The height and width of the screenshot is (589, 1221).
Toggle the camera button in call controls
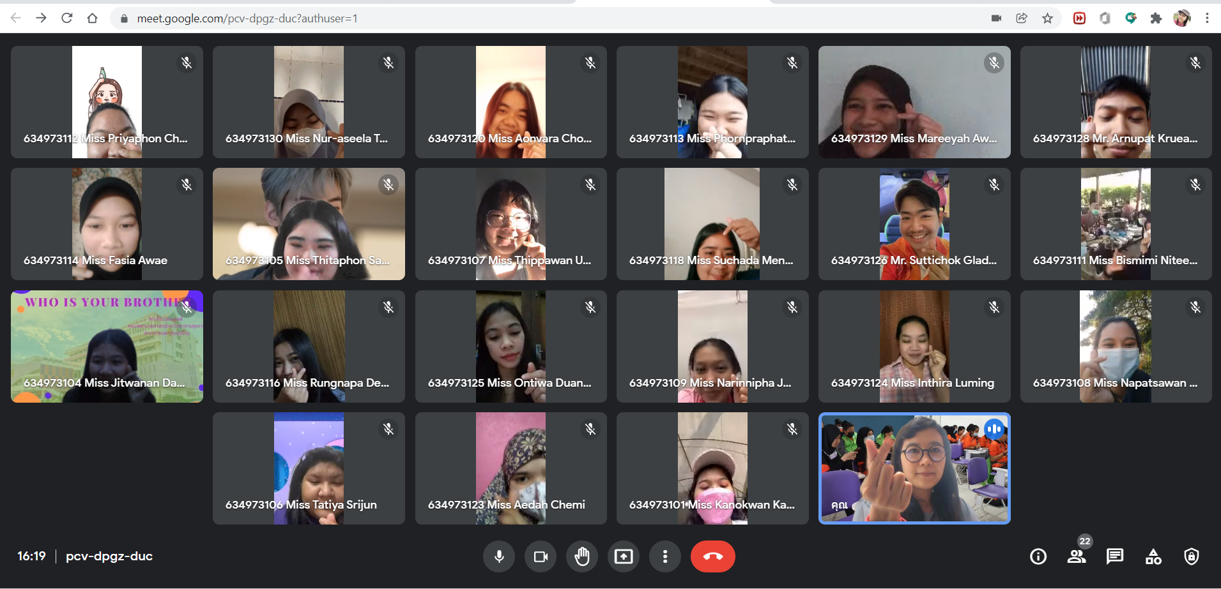(541, 556)
